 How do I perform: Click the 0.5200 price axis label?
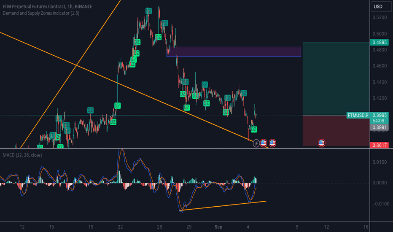tap(380, 18)
